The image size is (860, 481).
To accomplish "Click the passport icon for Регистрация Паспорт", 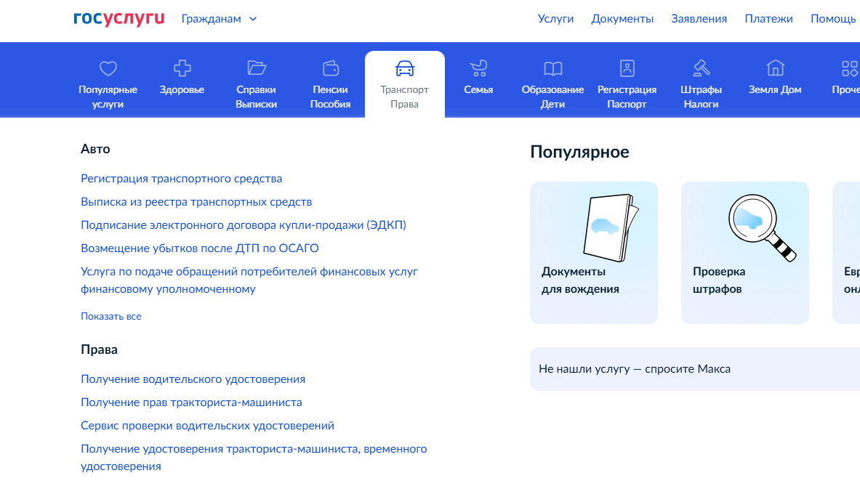I will 627,68.
